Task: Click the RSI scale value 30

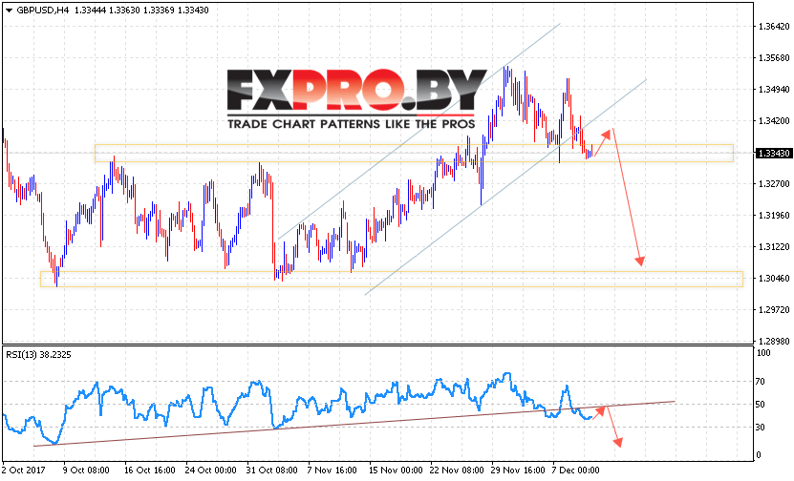Action: click(x=761, y=428)
